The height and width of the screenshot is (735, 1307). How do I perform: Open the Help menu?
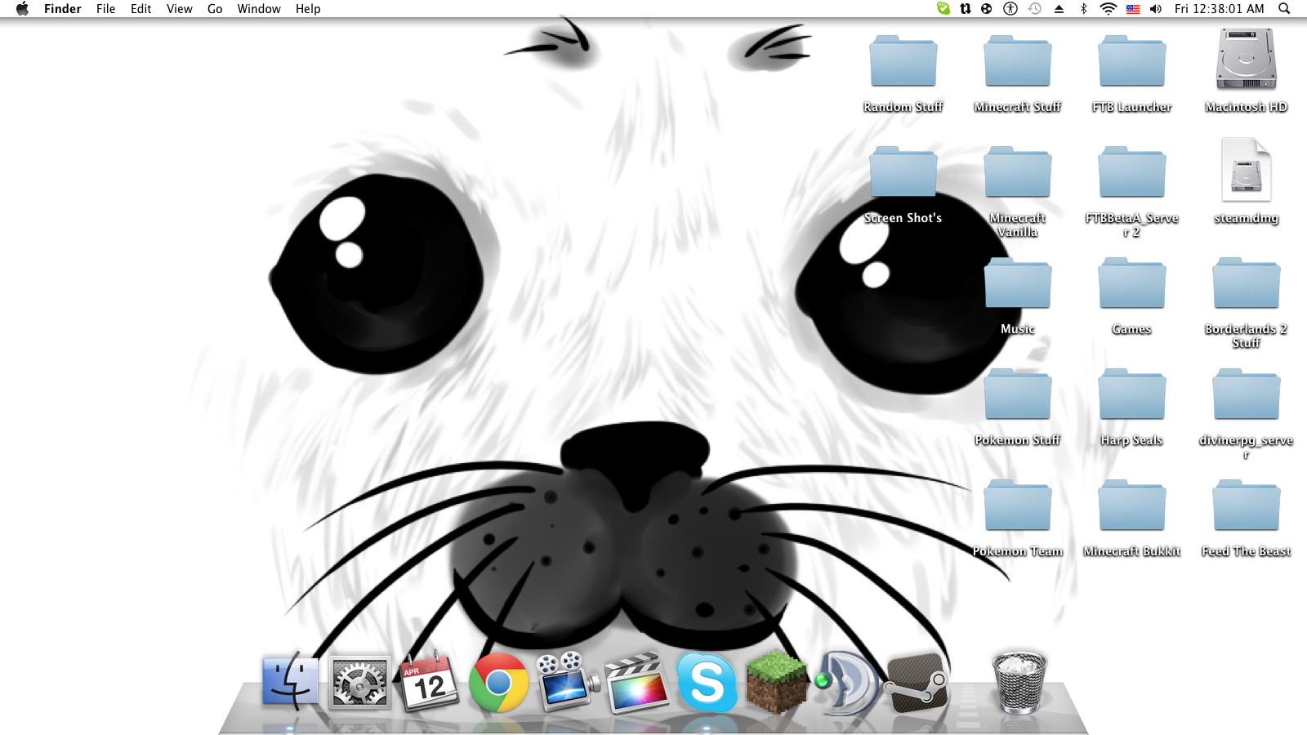[308, 9]
